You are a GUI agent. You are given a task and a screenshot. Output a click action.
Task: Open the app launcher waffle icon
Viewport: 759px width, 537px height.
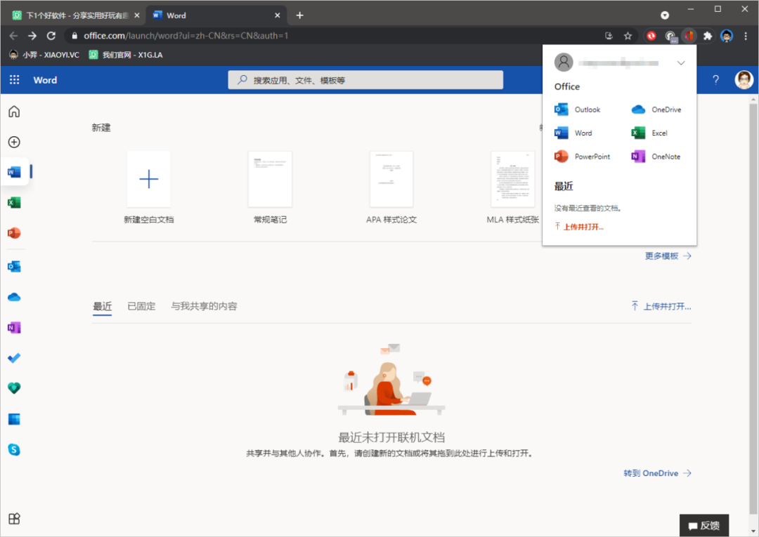click(14, 80)
